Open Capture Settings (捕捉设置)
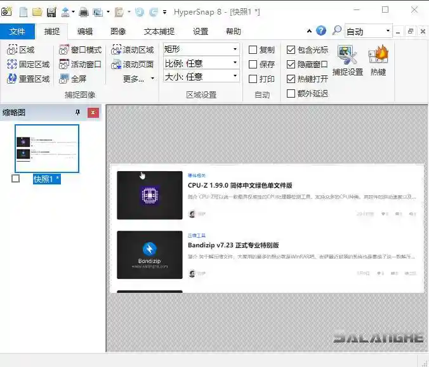 348,61
